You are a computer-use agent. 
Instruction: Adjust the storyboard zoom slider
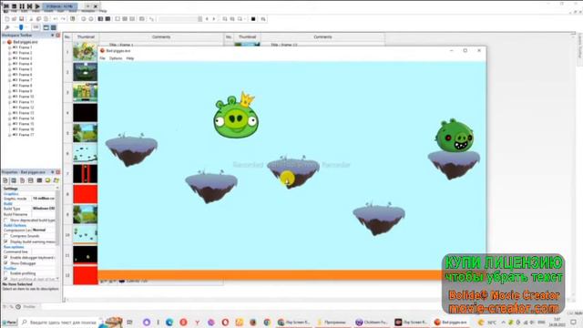21,27
